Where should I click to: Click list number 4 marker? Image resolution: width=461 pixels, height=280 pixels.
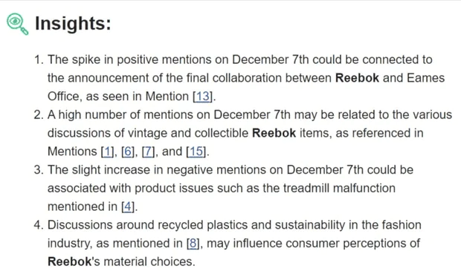tap(39, 225)
